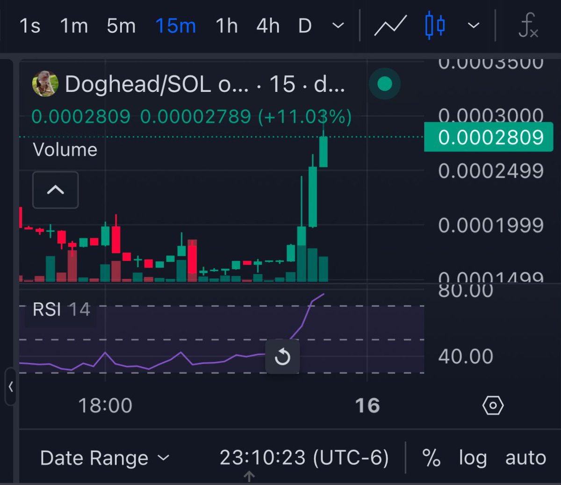Click the Volume indicator label

click(x=65, y=150)
